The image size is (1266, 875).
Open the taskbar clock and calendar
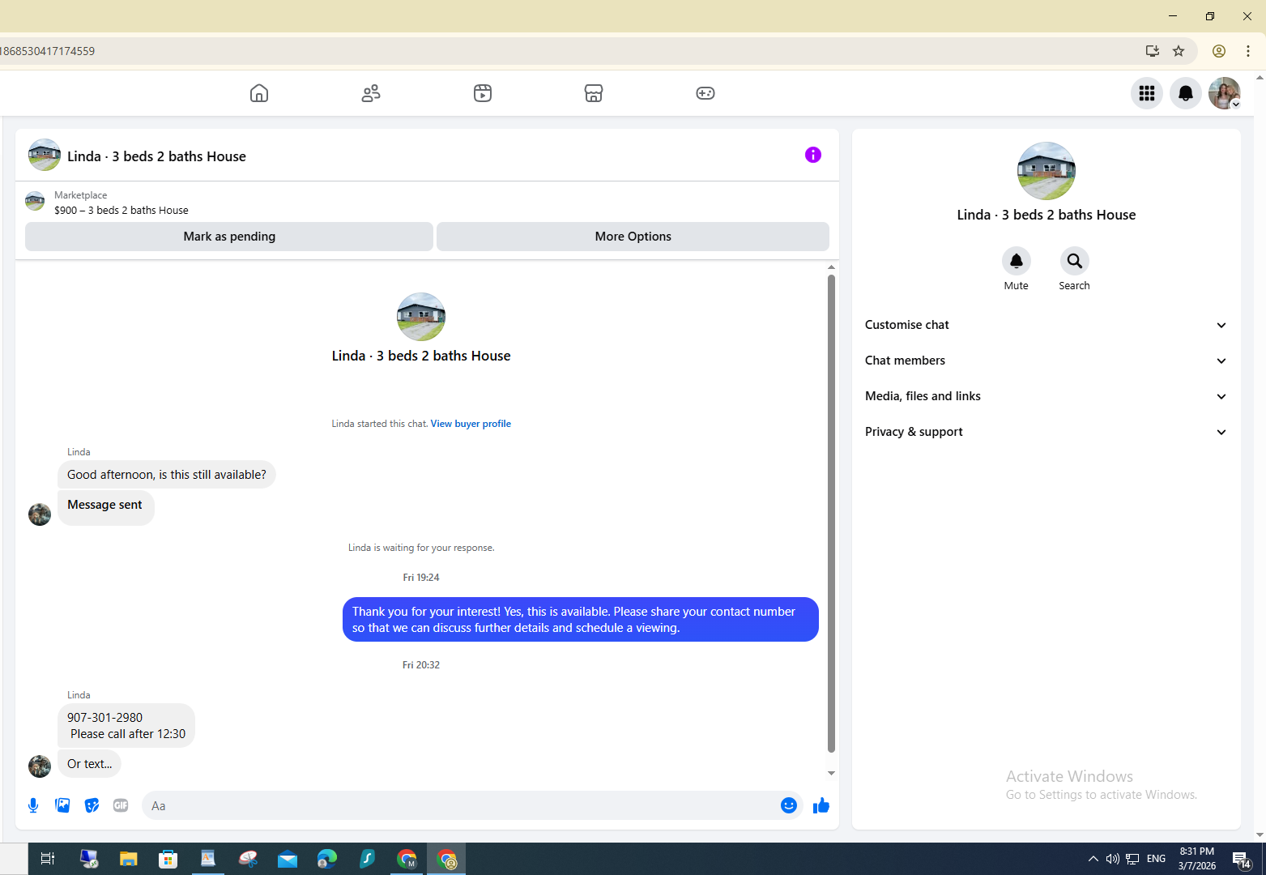1197,859
